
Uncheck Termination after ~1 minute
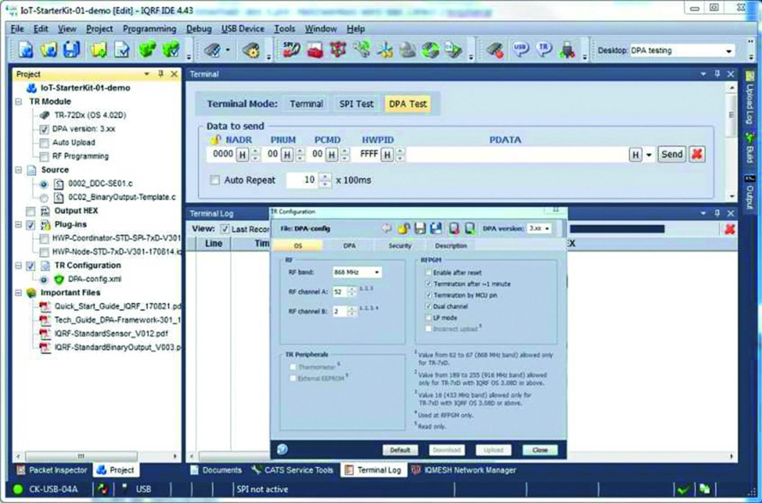pyautogui.click(x=428, y=284)
